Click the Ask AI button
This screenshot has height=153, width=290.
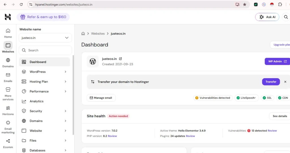267,17
